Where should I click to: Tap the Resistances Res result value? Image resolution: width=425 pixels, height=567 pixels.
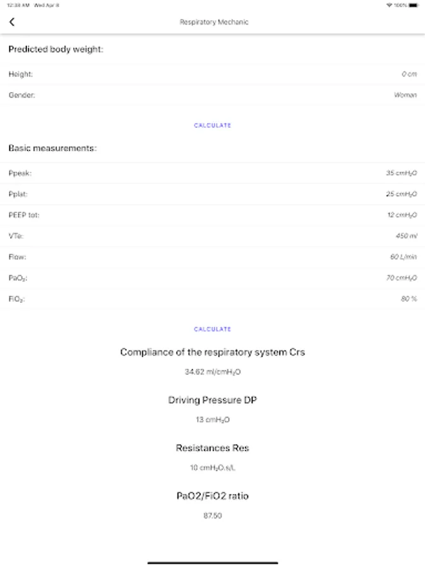point(212,468)
